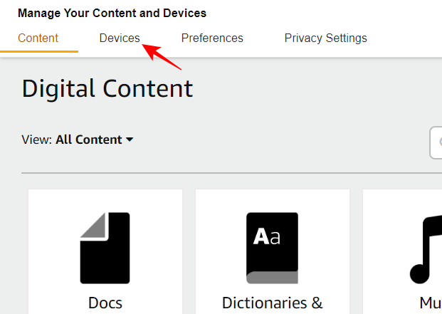Click the partially visible Music label
Image resolution: width=442 pixels, height=314 pixels.
coord(430,303)
